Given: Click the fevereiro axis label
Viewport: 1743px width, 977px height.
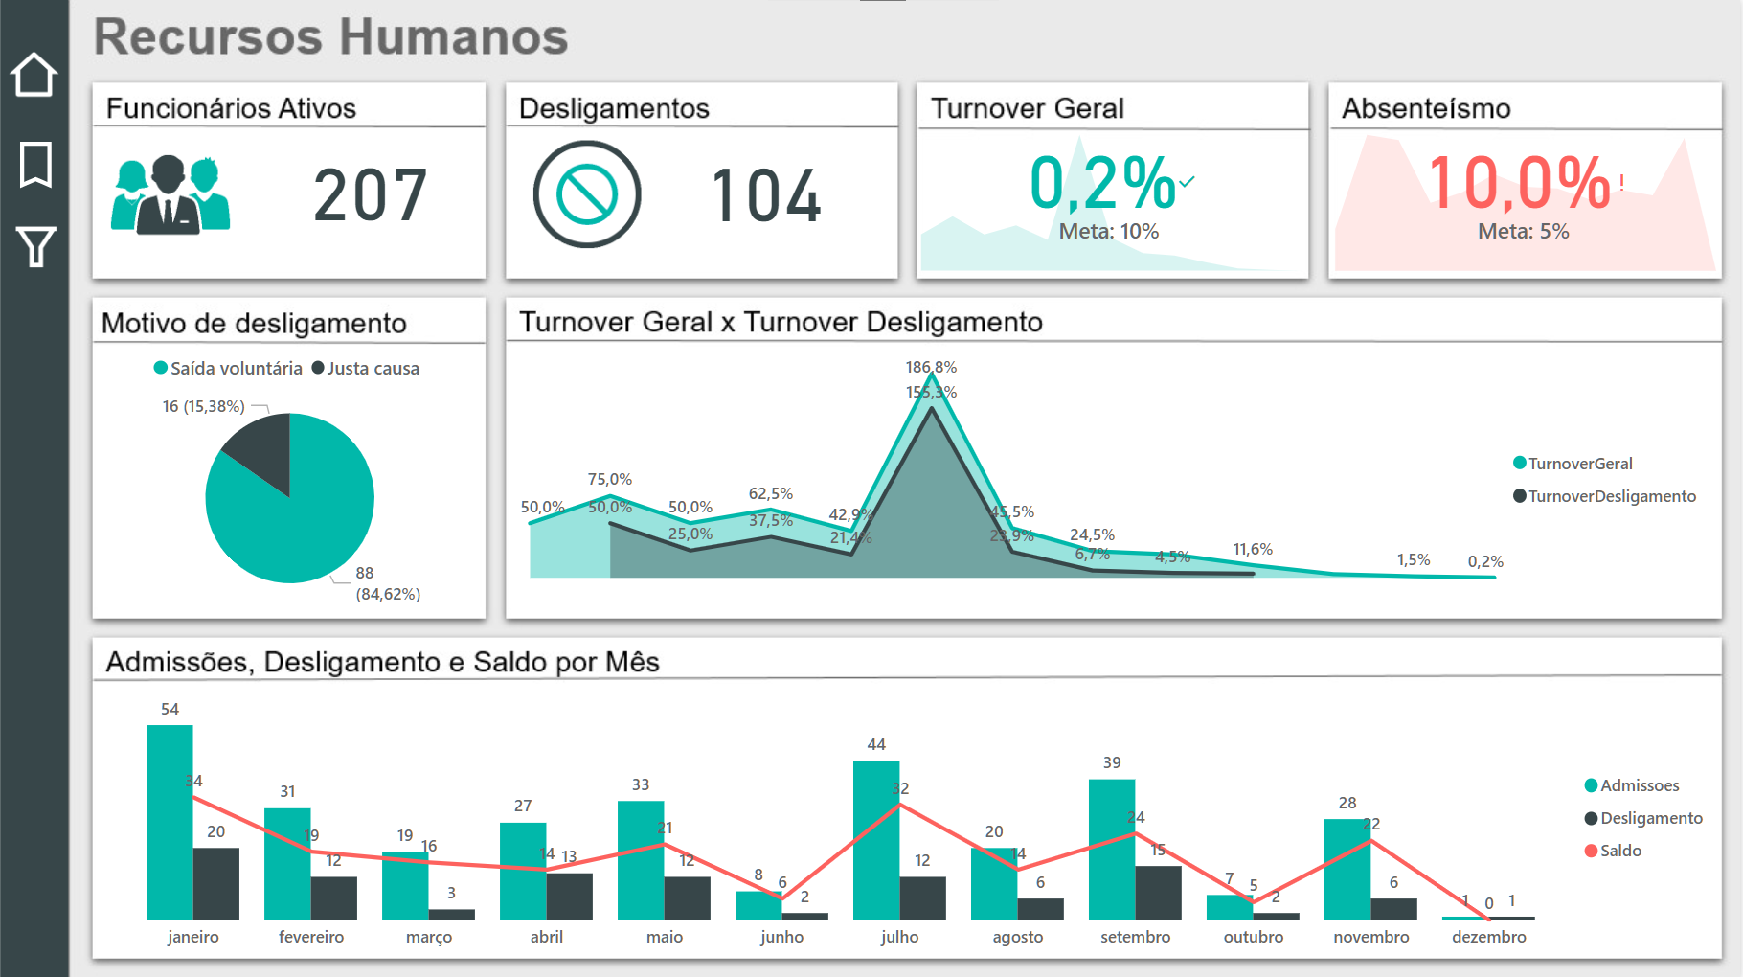Looking at the screenshot, I should point(311,937).
